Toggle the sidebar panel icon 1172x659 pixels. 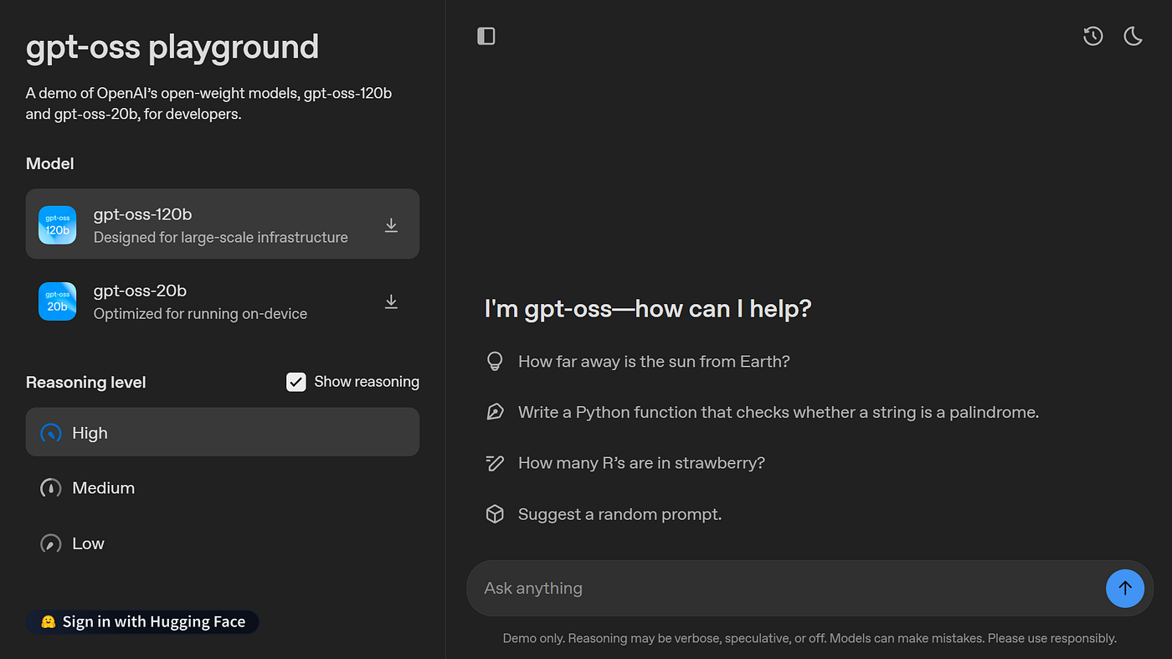pos(486,36)
